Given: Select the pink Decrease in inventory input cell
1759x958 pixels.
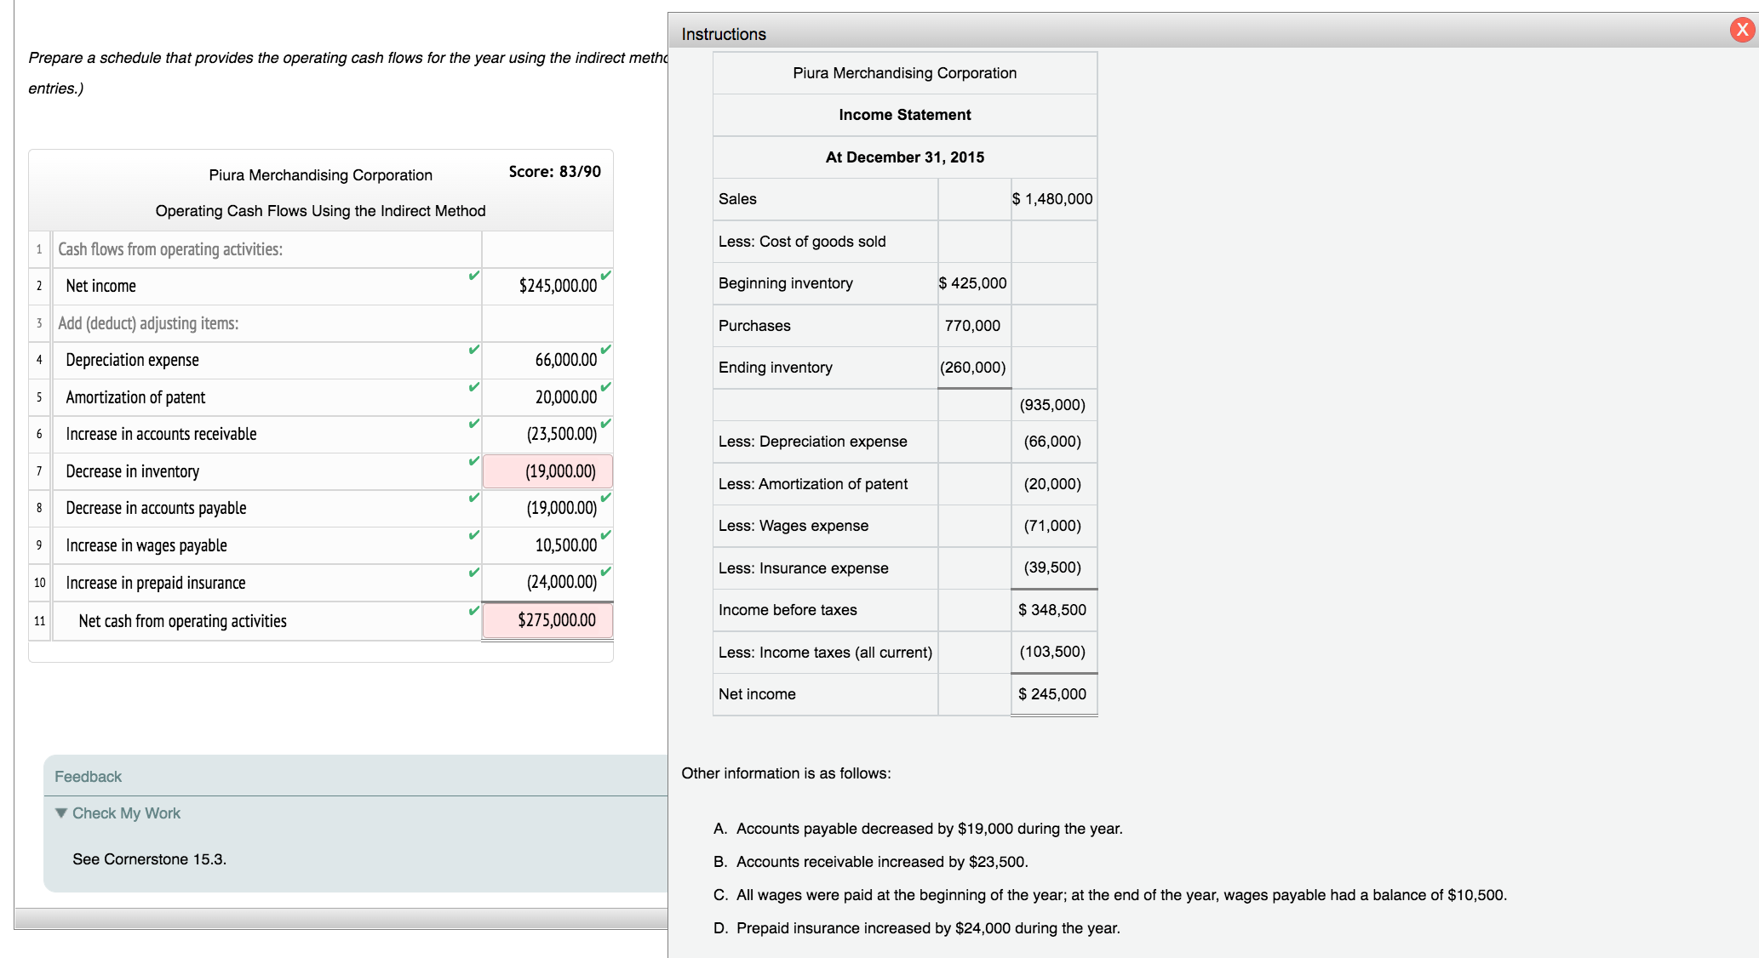Looking at the screenshot, I should 547,470.
